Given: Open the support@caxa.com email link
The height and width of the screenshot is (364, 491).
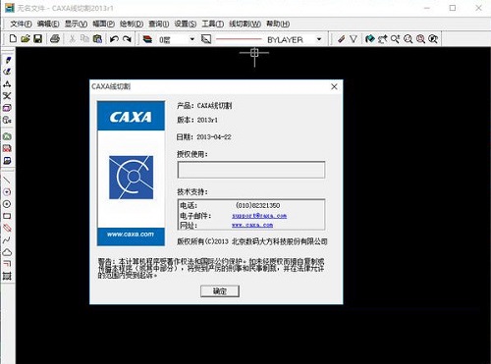Looking at the screenshot, I should coord(259,216).
